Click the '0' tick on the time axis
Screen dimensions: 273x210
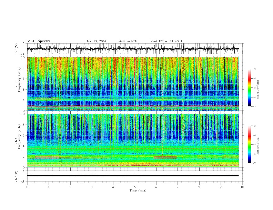tap(27, 187)
